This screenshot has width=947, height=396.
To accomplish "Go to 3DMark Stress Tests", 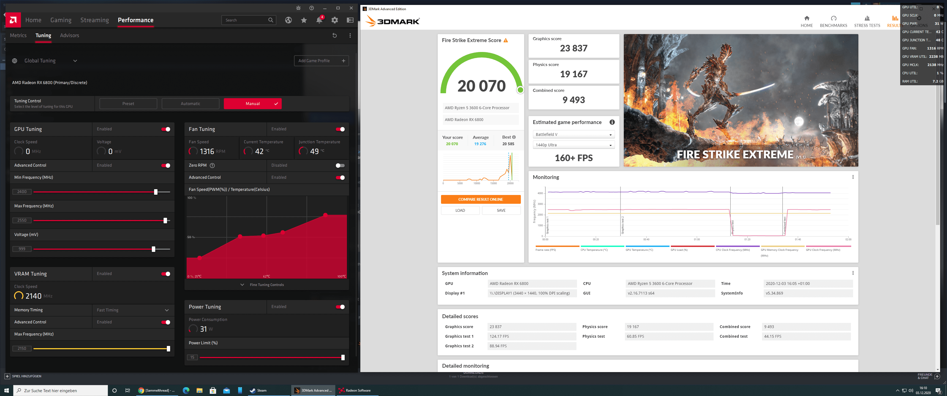I will [867, 21].
